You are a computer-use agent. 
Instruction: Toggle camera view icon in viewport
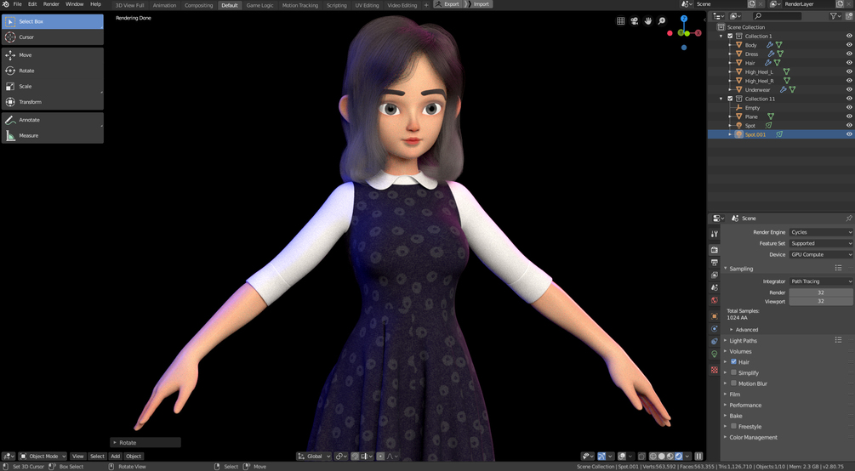click(634, 20)
